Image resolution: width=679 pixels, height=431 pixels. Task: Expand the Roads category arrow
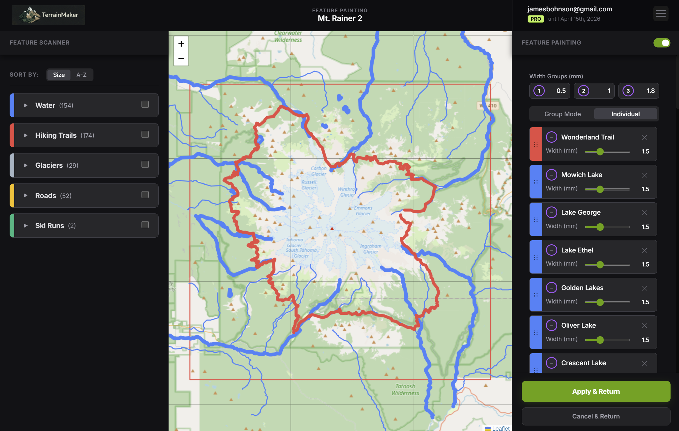26,195
